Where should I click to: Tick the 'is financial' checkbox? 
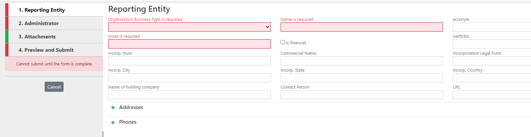(283, 42)
